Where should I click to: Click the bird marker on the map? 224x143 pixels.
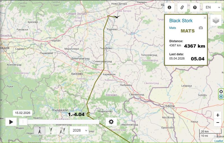(x=117, y=17)
